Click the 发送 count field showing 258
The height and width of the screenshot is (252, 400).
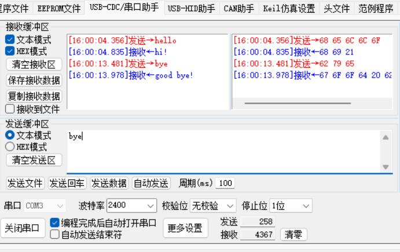click(258, 222)
